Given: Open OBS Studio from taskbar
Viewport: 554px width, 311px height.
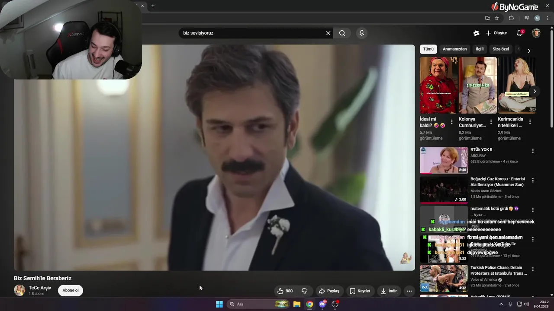Looking at the screenshot, I should [335, 304].
